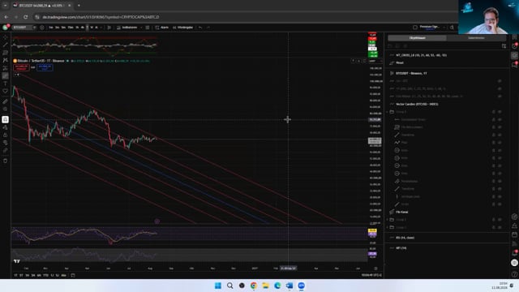Select the trend line drawing tool
The width and height of the screenshot is (519, 292).
[6, 45]
